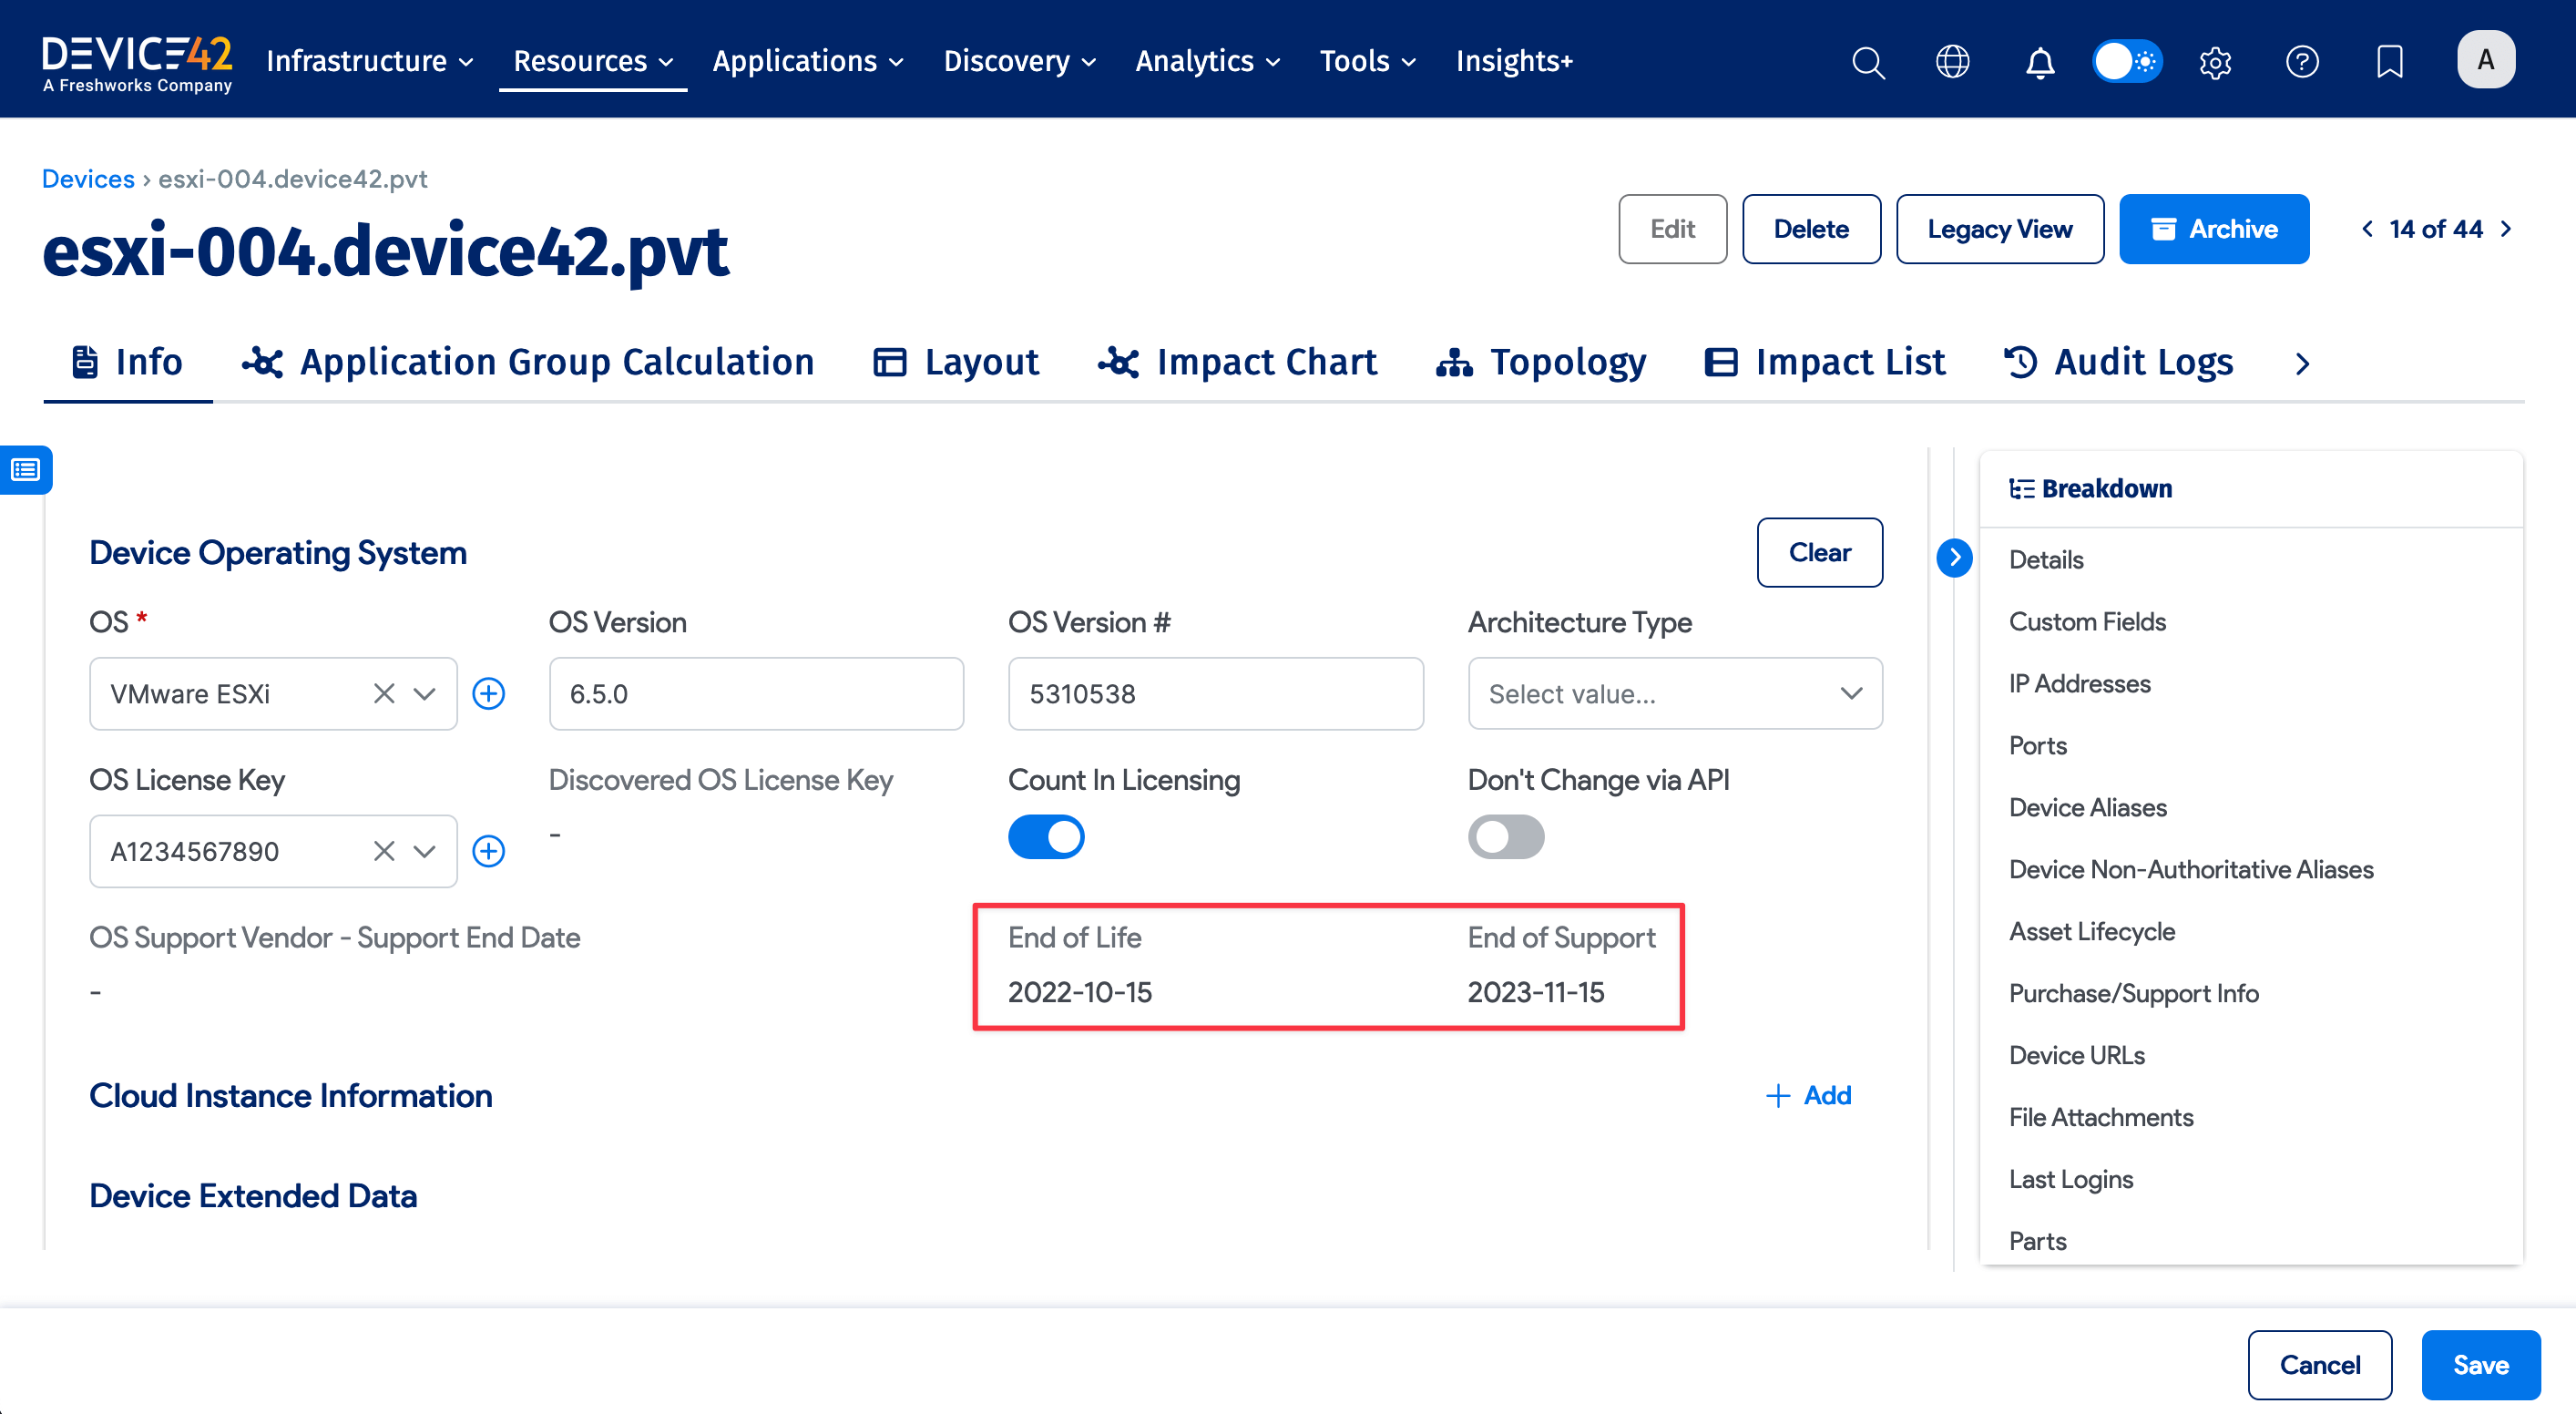
Task: Open the Tools menu
Action: (x=1366, y=61)
